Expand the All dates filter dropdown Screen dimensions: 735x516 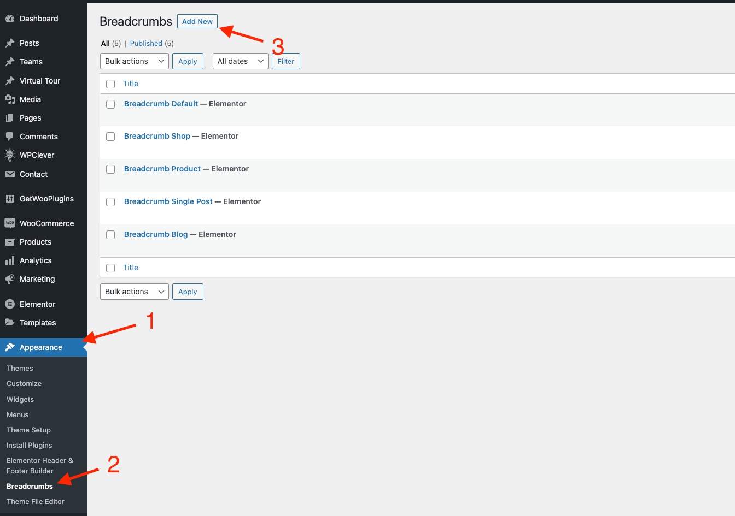(240, 61)
